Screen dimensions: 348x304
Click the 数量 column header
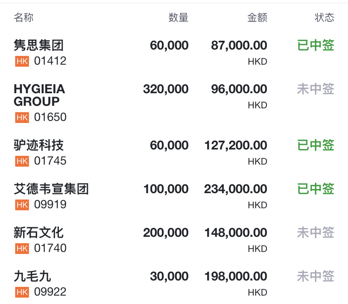point(179,17)
